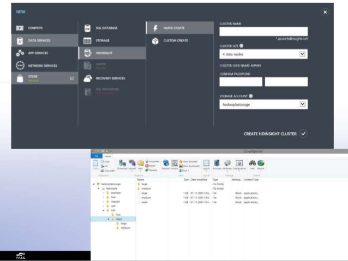This screenshot has height=261, width=348.
Task: Click Copy in the Clipboard group
Action: click(105, 161)
